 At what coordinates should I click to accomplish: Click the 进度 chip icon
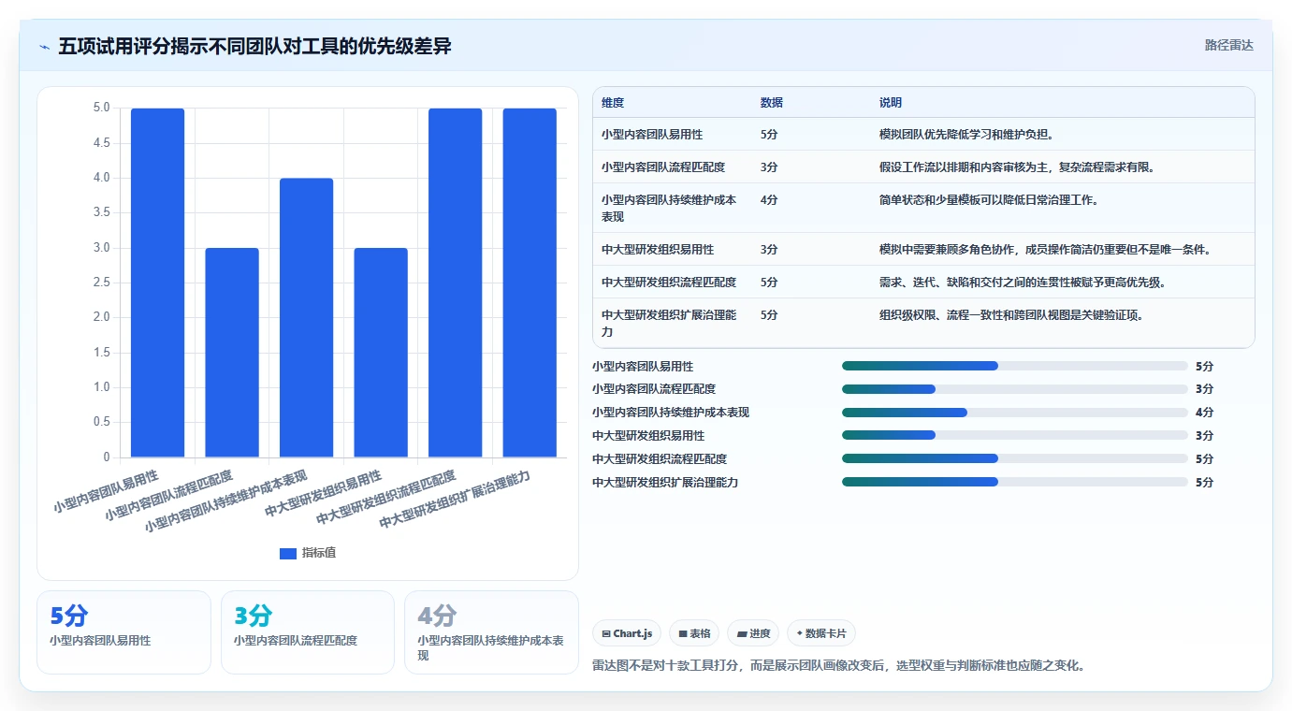[x=742, y=633]
